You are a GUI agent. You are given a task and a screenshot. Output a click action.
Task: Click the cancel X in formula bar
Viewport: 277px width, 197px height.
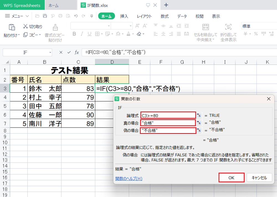[x=61, y=52]
